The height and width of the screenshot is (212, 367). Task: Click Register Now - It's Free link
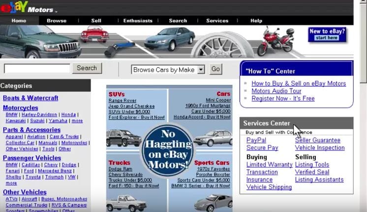click(283, 99)
